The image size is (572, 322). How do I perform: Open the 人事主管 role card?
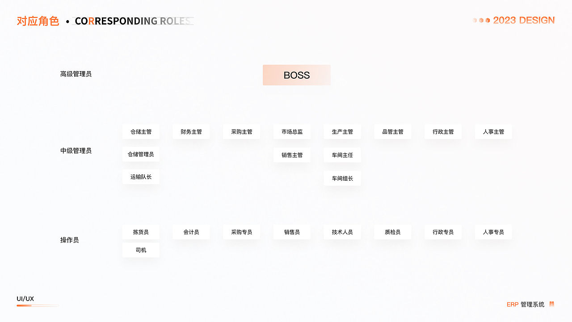click(493, 132)
